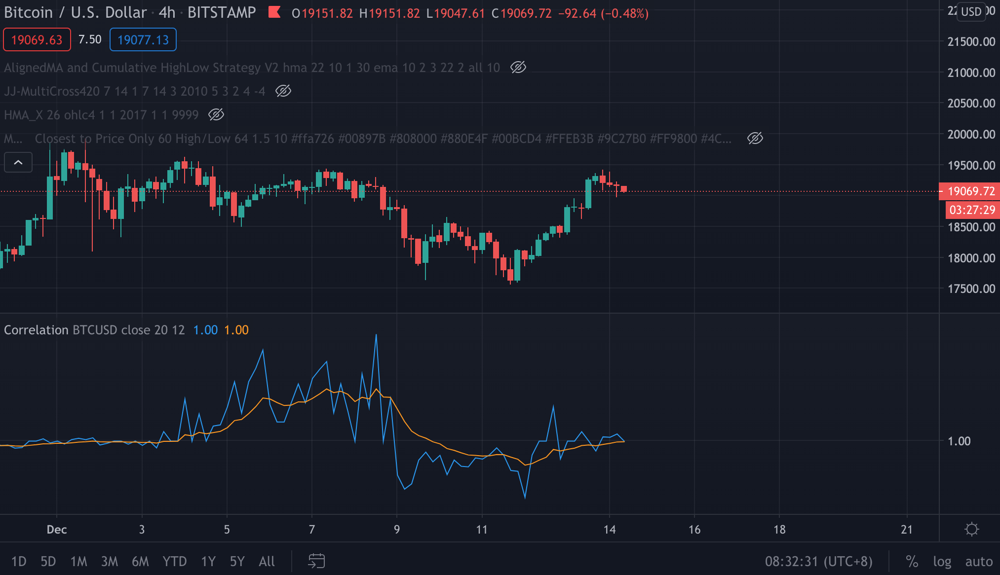Viewport: 1000px width, 575px height.
Task: Click the red flag symbol icon
Action: click(274, 12)
